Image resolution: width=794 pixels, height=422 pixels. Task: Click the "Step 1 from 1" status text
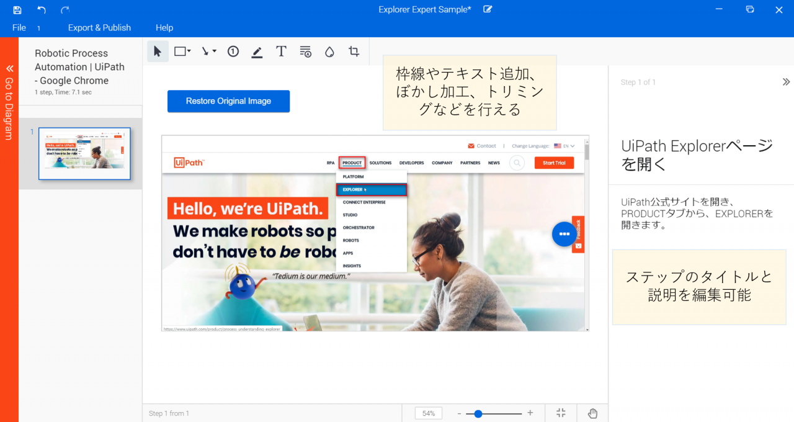169,413
